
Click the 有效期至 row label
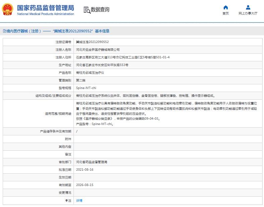pyautogui.click(x=65, y=185)
